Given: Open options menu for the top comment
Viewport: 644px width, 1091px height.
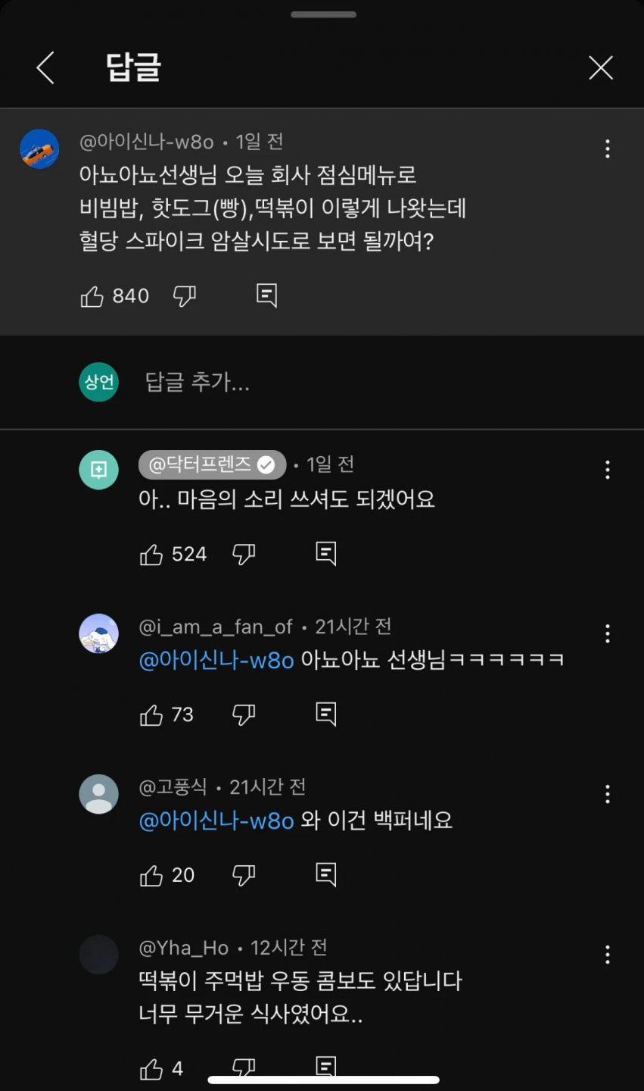Looking at the screenshot, I should (x=607, y=148).
